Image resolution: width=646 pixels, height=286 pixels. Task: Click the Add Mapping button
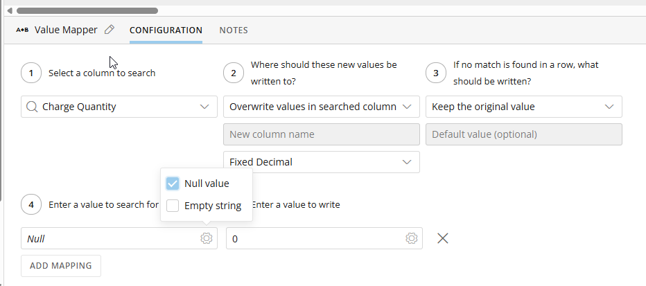[61, 266]
